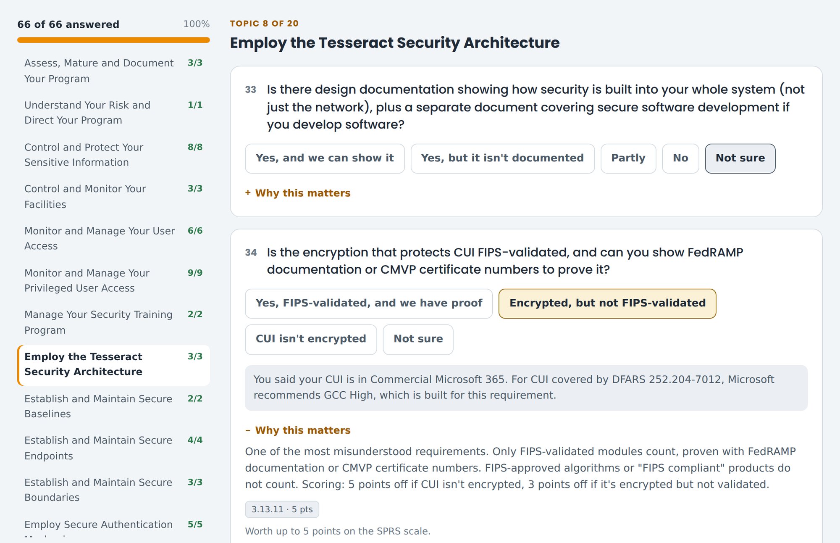
Task: Click the "3.13.11 · 5 pts" control badge
Action: pyautogui.click(x=282, y=509)
